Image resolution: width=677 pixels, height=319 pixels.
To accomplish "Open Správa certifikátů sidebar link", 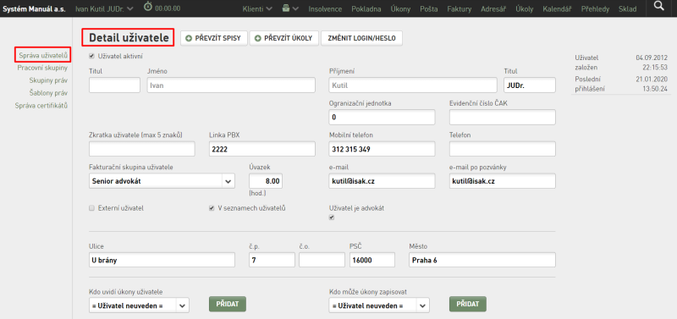I will 41,105.
